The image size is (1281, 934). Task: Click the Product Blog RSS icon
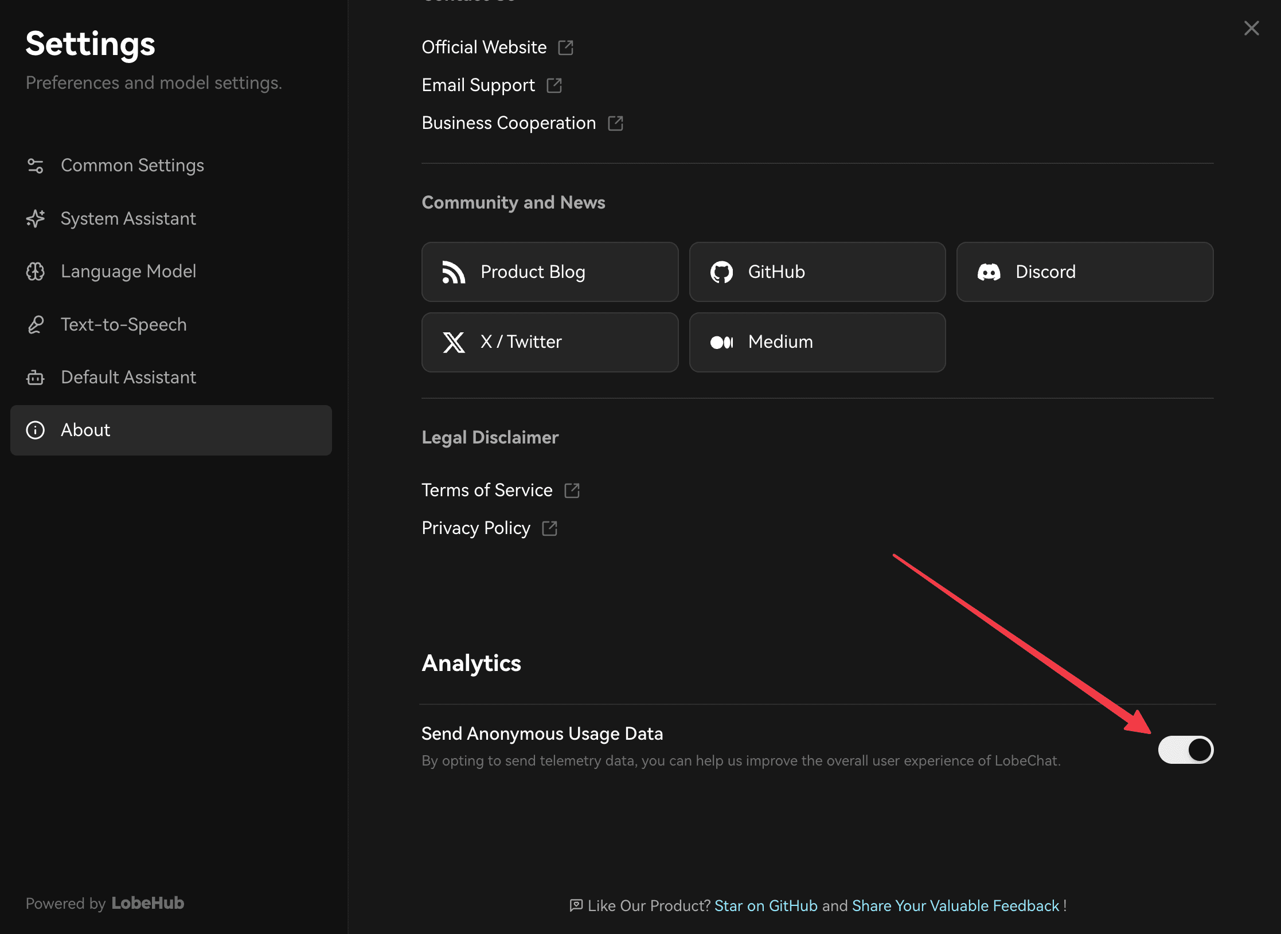click(x=454, y=272)
